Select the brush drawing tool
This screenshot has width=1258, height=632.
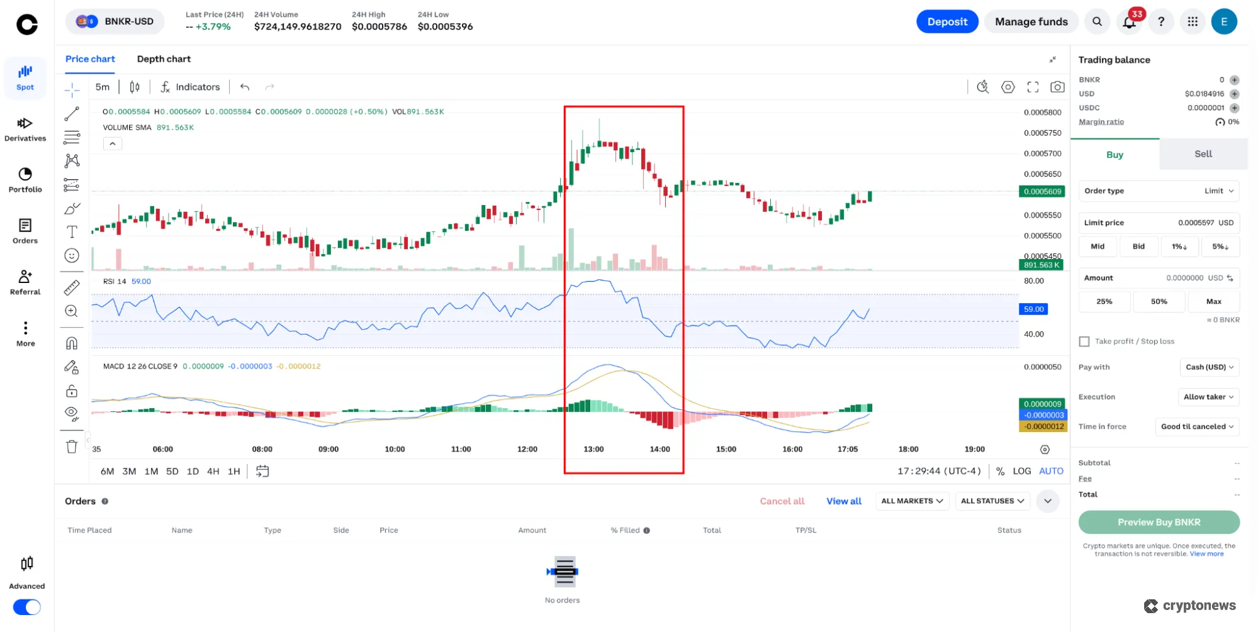pyautogui.click(x=72, y=208)
